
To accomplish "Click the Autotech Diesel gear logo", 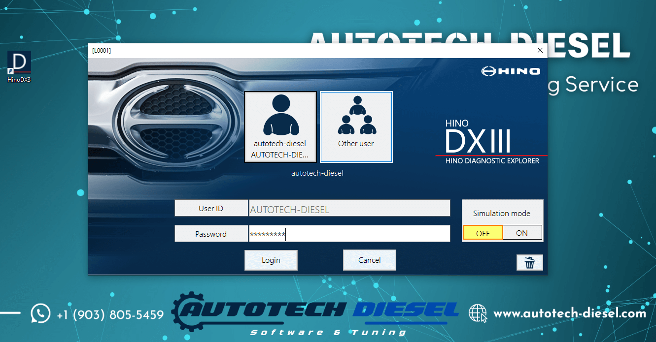I will point(192,312).
